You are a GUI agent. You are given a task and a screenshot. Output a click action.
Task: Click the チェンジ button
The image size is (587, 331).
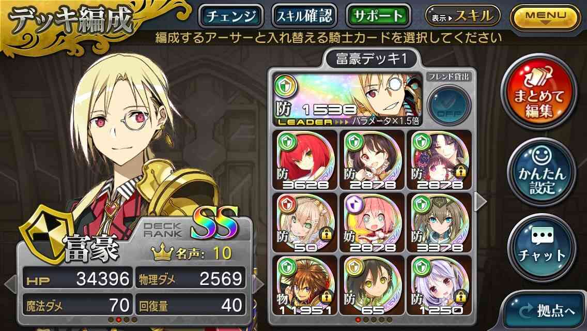point(231,16)
